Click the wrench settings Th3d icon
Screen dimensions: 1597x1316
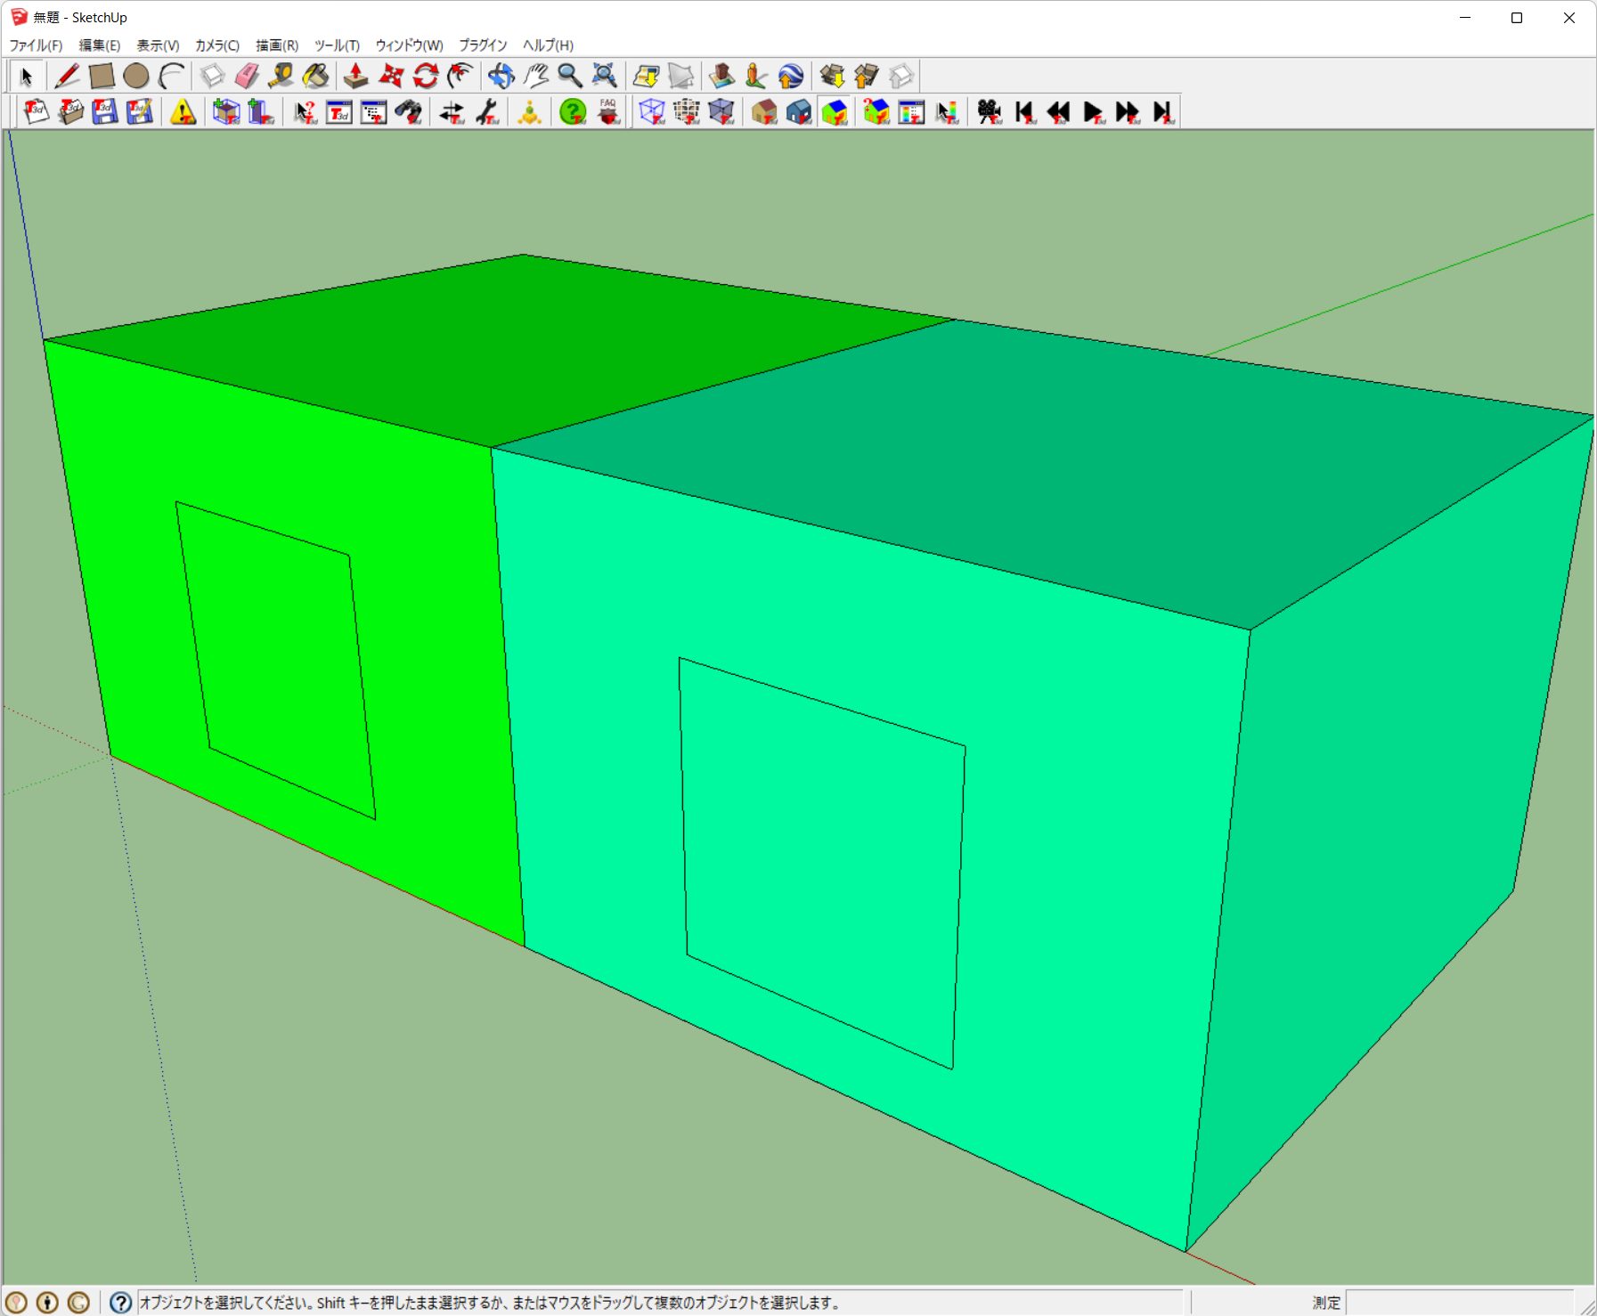(486, 112)
